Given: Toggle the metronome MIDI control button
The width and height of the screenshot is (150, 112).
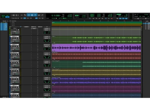Looking at the screenshot, I should click(120, 19).
